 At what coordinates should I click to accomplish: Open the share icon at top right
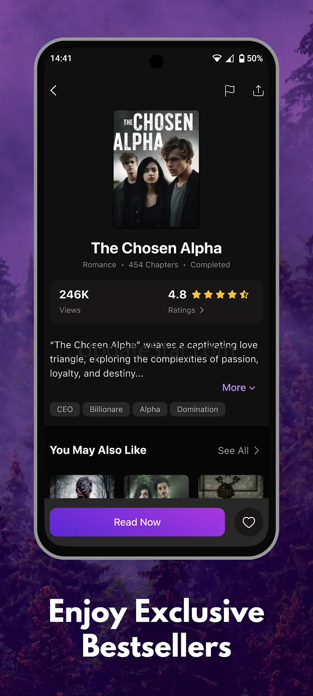258,91
